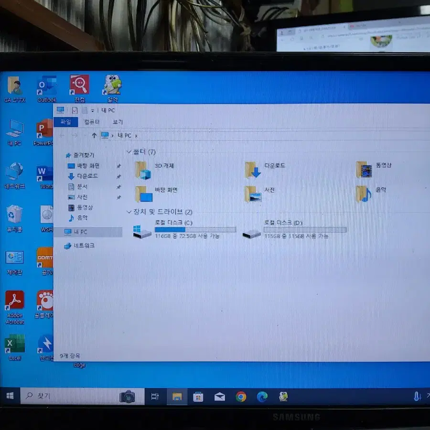Click the Windows Start button
430x430 pixels.
[10, 396]
